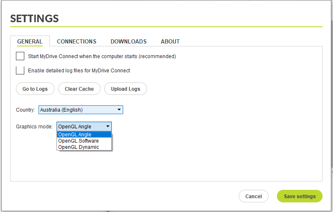This screenshot has height=212, width=333.
Task: Click the Go to Logs button
Action: click(x=35, y=89)
